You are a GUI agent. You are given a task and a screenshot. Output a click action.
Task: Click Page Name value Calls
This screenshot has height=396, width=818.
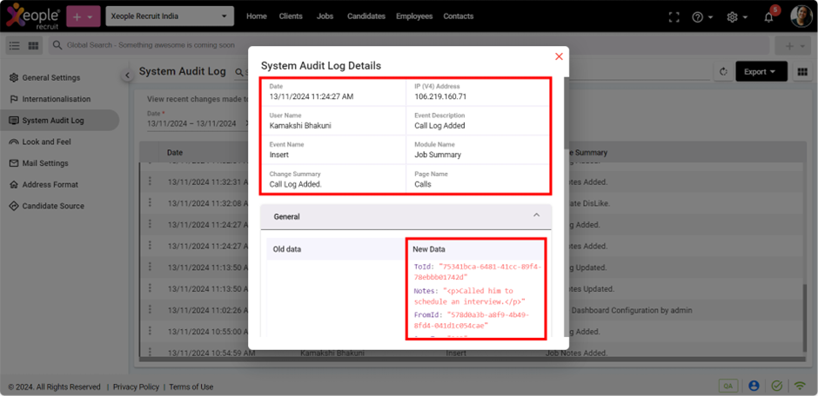click(423, 184)
